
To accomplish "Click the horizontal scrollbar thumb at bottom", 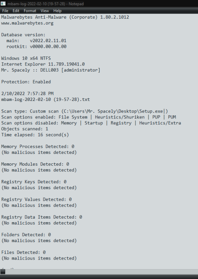I will pyautogui.click(x=3, y=271).
